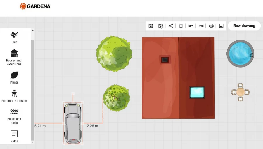Viewport: 263px width, 149px height.
Task: Click the image export icon
Action: tap(221, 26)
